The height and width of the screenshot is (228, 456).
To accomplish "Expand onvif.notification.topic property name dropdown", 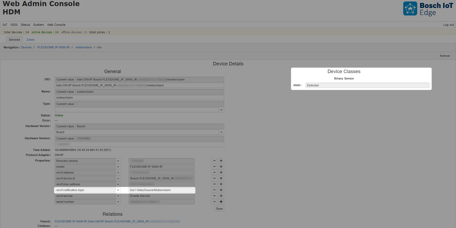I will (118, 190).
